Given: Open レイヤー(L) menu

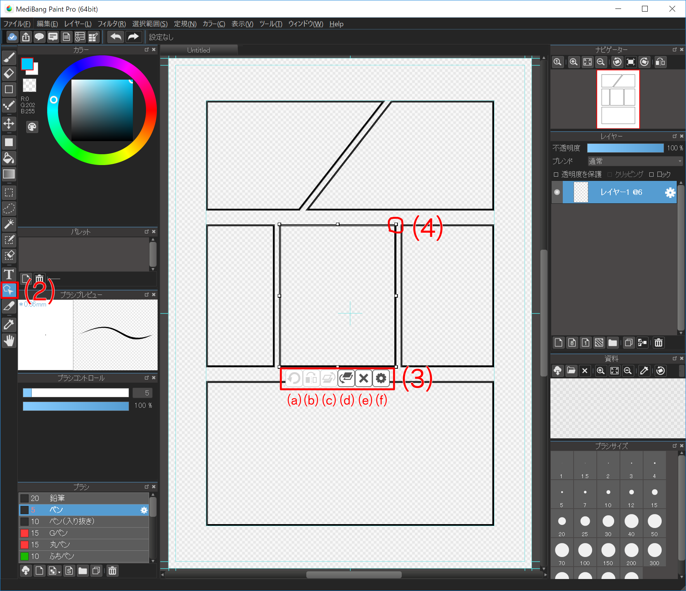Looking at the screenshot, I should 78,24.
